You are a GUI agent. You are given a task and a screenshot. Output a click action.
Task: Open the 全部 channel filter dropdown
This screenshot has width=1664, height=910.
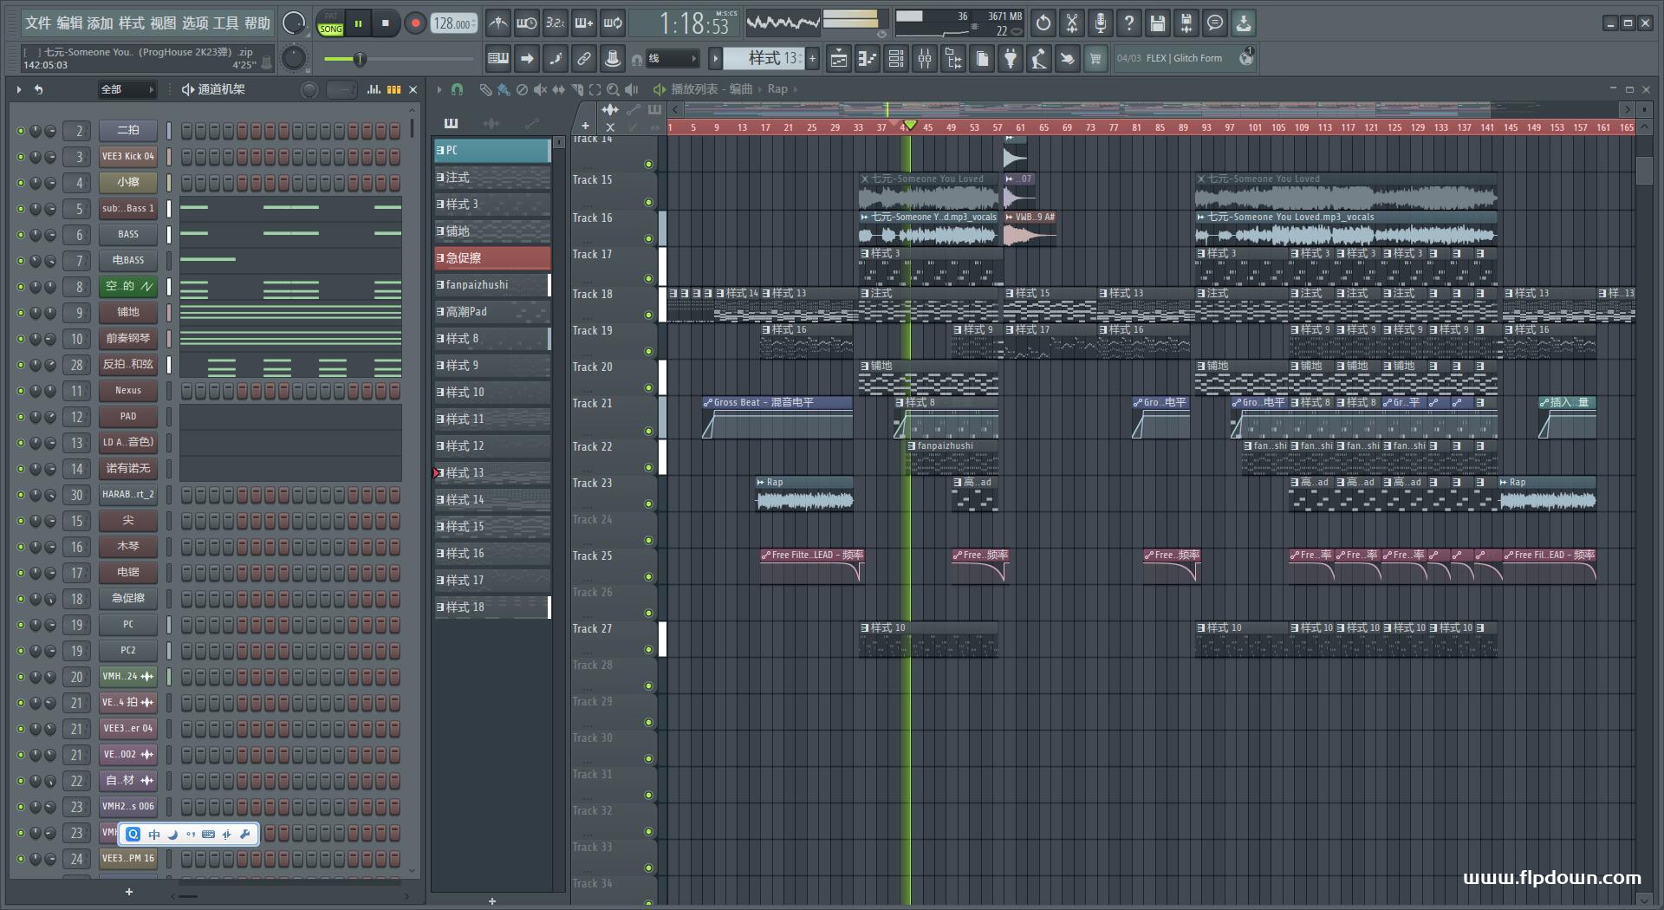coord(127,89)
